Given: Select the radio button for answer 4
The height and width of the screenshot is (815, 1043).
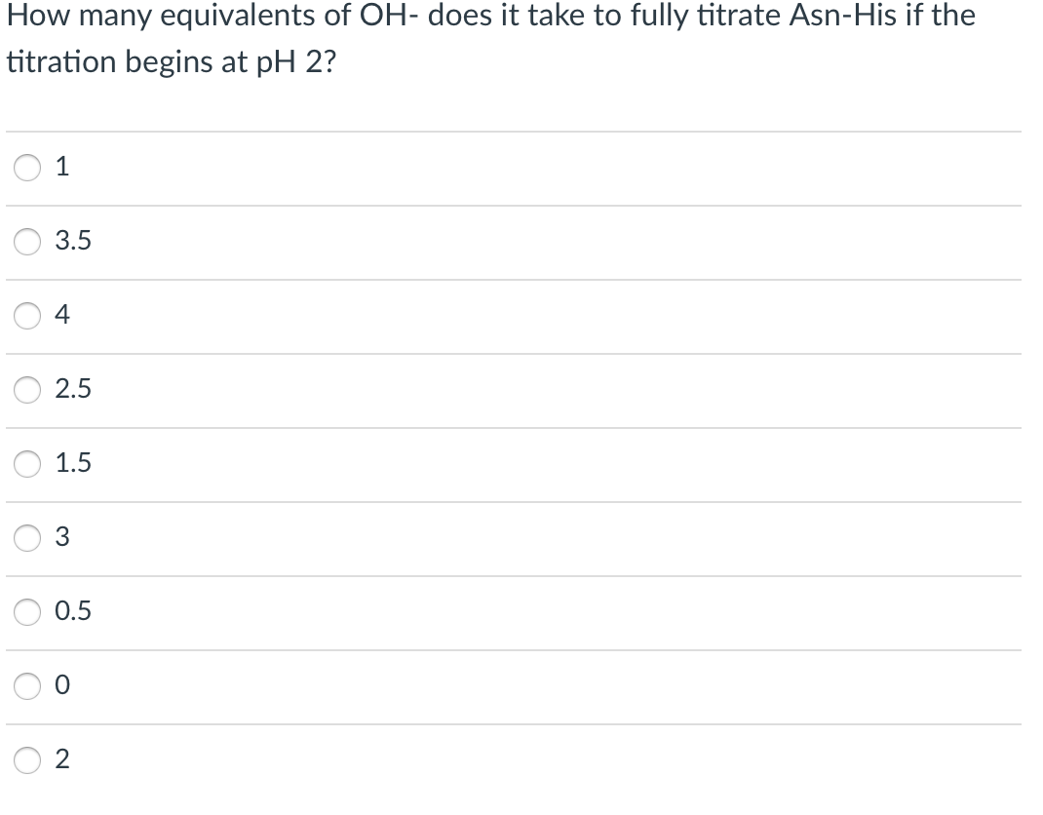Looking at the screenshot, I should point(26,316).
